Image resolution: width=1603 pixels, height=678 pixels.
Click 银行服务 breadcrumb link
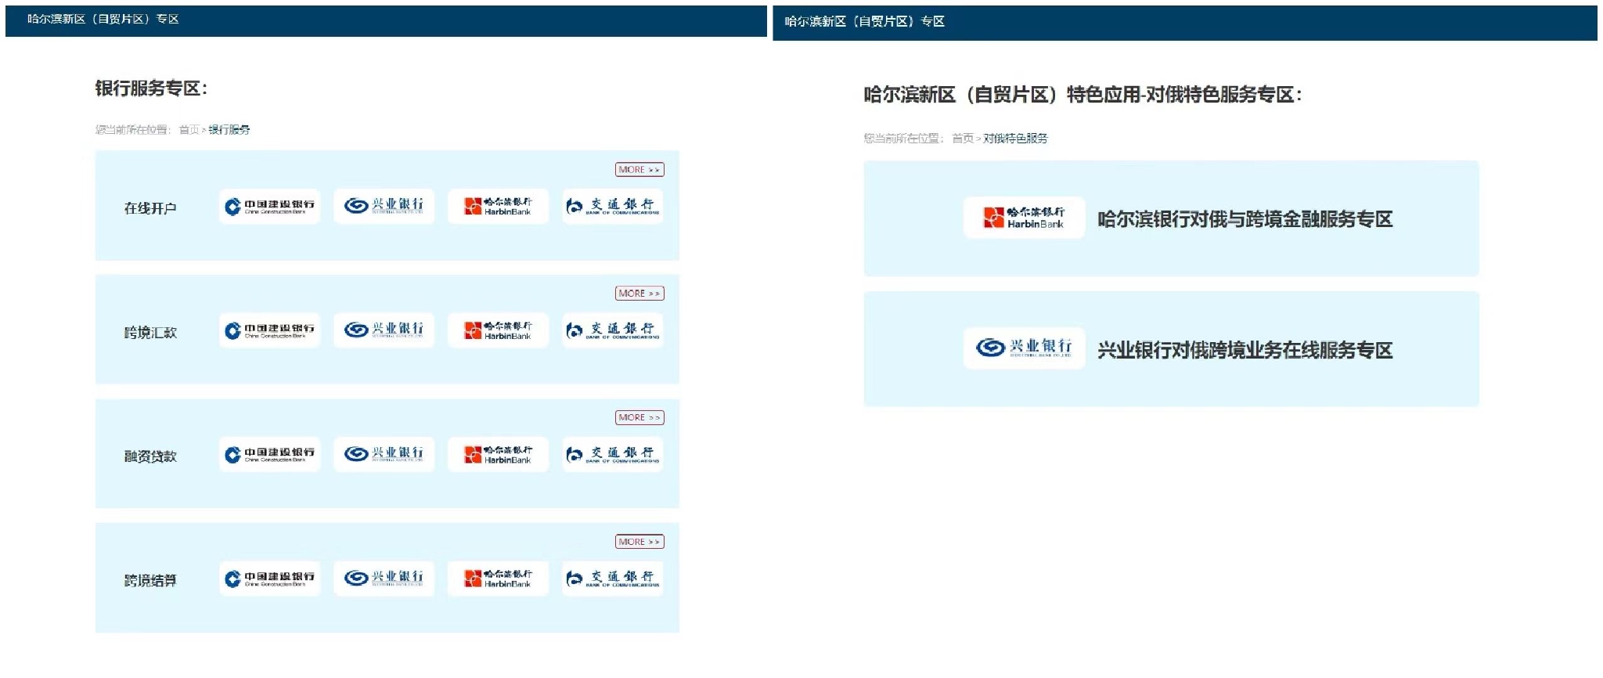point(229,130)
